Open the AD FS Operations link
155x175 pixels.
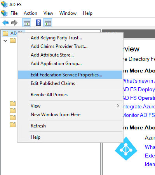tap(139, 98)
